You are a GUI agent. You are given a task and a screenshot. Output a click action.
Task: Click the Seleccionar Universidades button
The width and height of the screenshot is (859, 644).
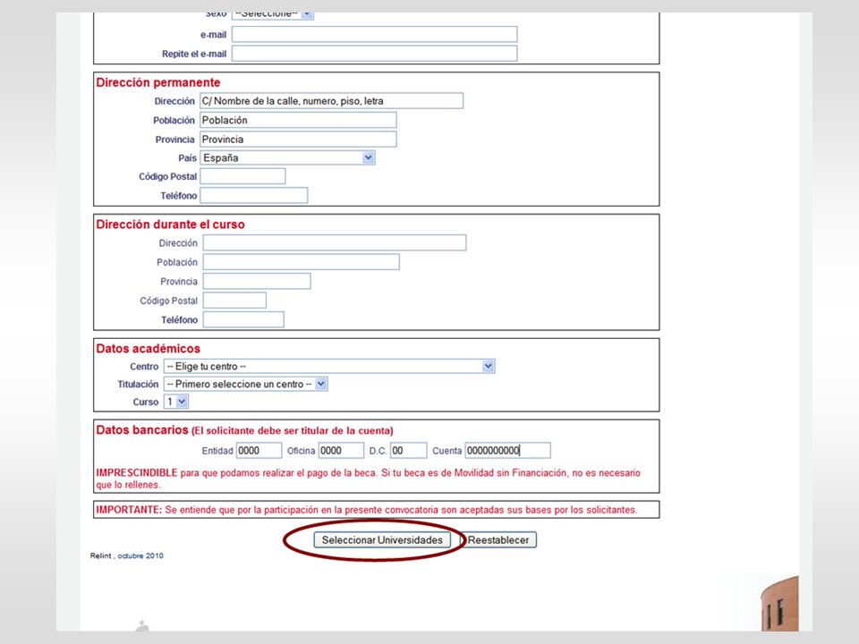(382, 540)
